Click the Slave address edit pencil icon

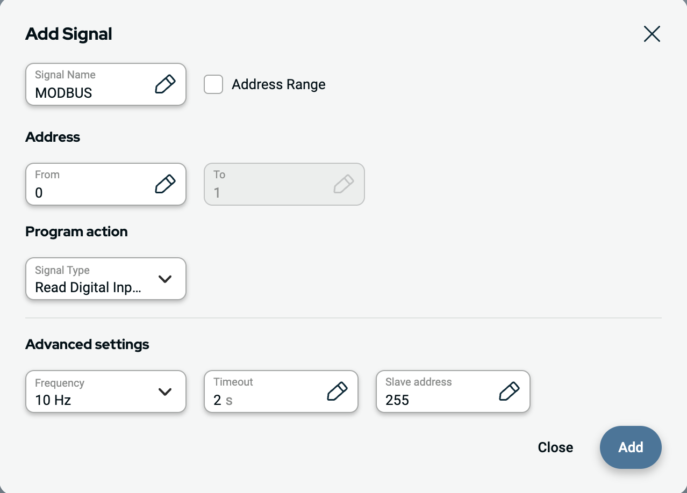click(x=509, y=392)
